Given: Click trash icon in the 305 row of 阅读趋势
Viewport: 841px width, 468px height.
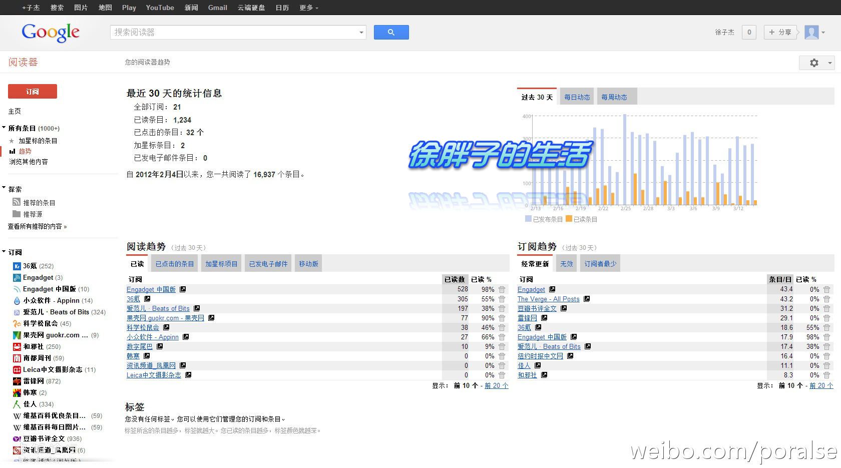Looking at the screenshot, I should pyautogui.click(x=502, y=299).
